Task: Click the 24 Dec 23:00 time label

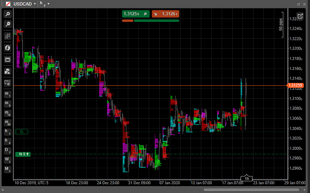Action: 108,183
